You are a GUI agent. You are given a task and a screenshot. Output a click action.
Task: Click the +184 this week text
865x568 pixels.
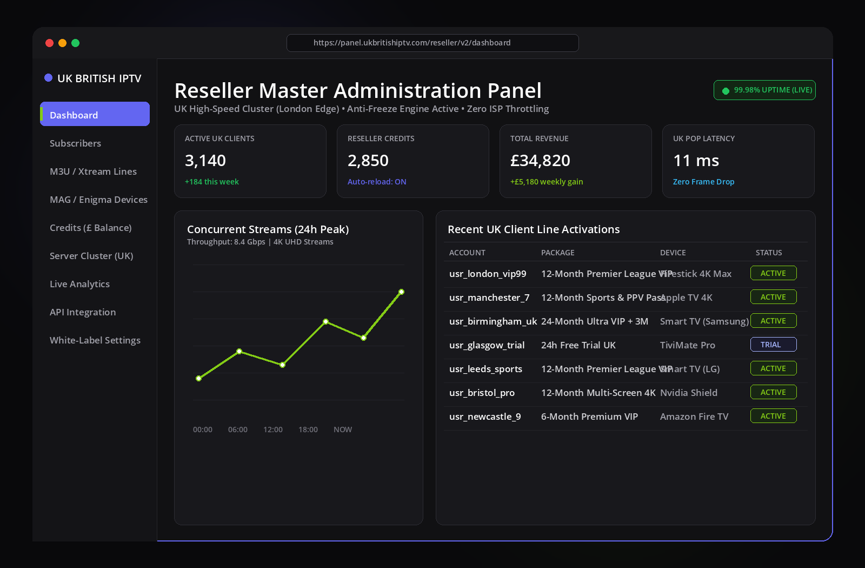click(212, 182)
